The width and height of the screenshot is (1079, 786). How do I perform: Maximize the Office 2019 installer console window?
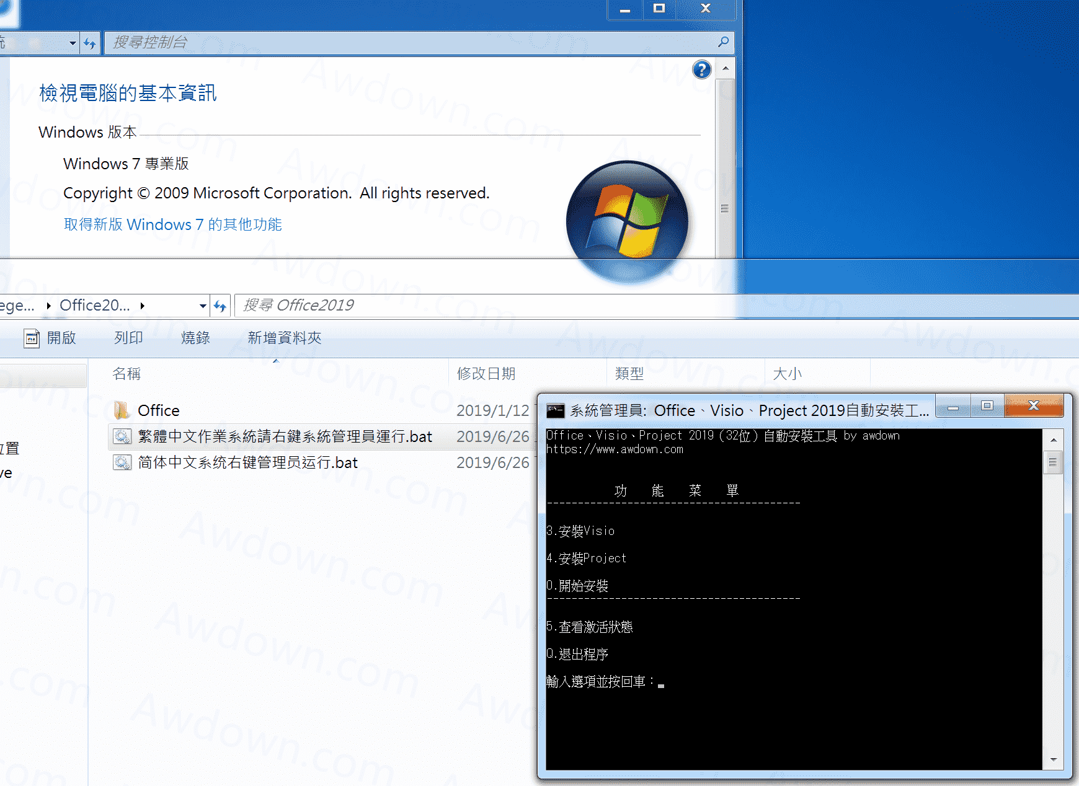click(x=987, y=406)
